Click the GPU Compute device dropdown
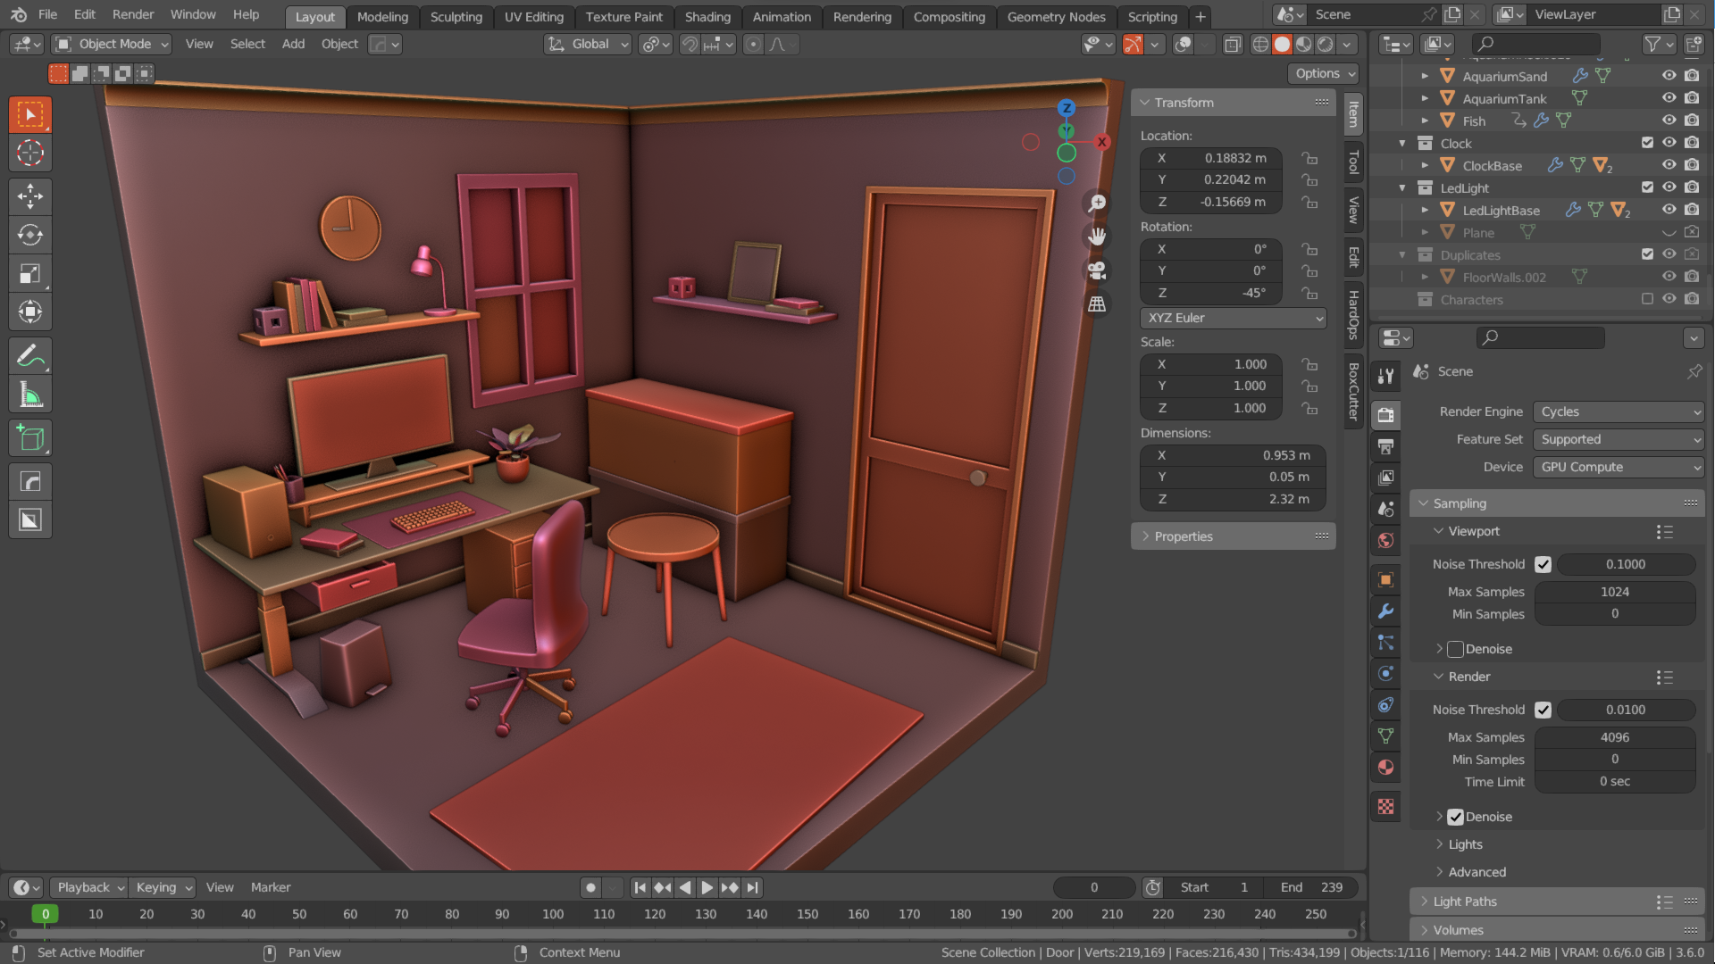 click(1618, 466)
